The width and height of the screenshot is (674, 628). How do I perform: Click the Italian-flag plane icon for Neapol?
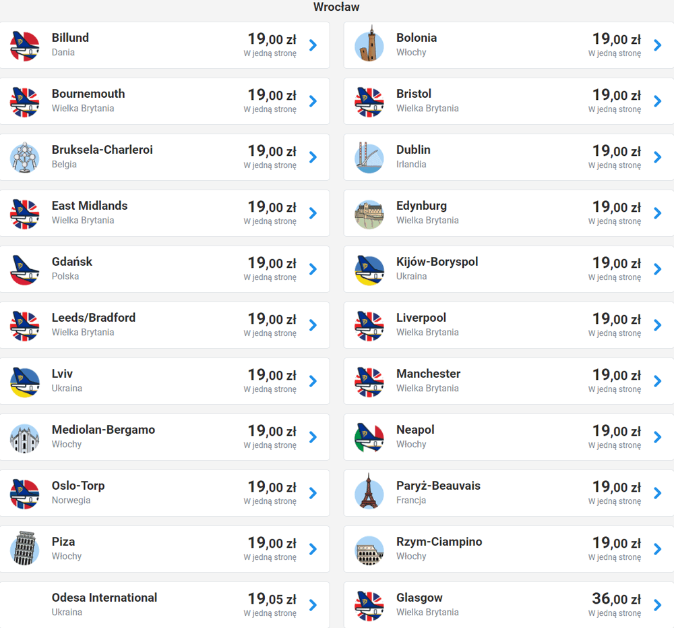(369, 437)
